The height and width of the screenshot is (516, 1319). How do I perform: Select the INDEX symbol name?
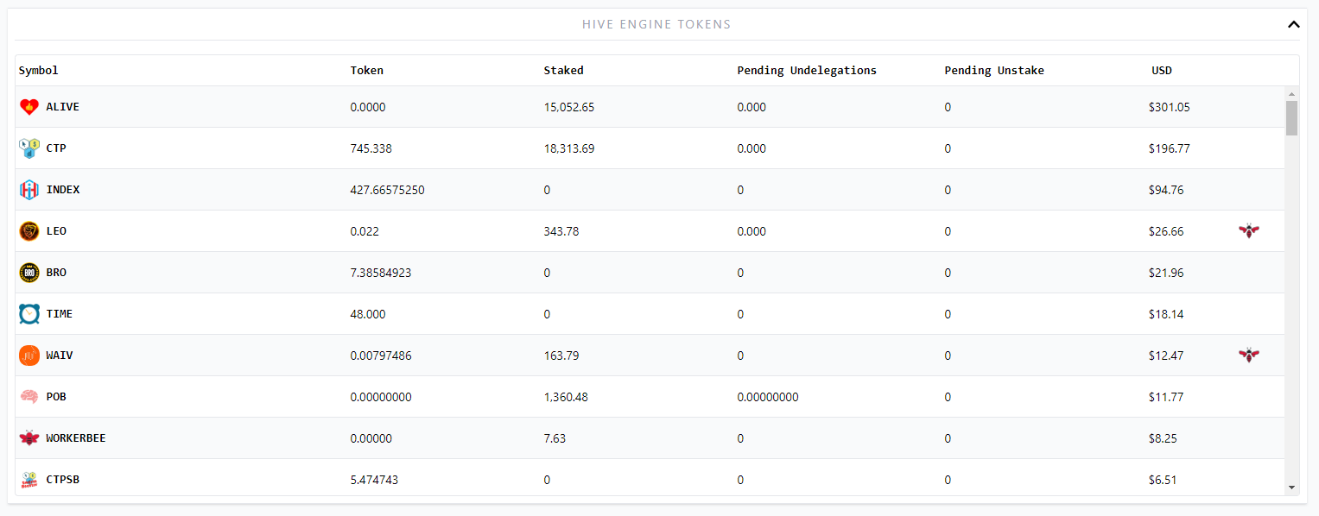(63, 190)
